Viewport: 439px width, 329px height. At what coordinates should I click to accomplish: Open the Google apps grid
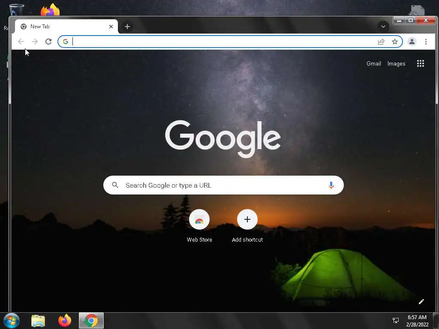coord(421,63)
